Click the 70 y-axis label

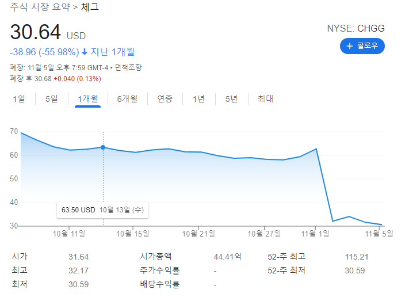14,131
